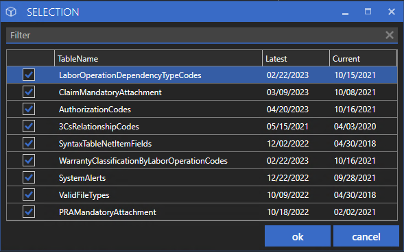This screenshot has width=404, height=252.
Task: Click the cube app icon in title bar
Action: click(x=11, y=12)
